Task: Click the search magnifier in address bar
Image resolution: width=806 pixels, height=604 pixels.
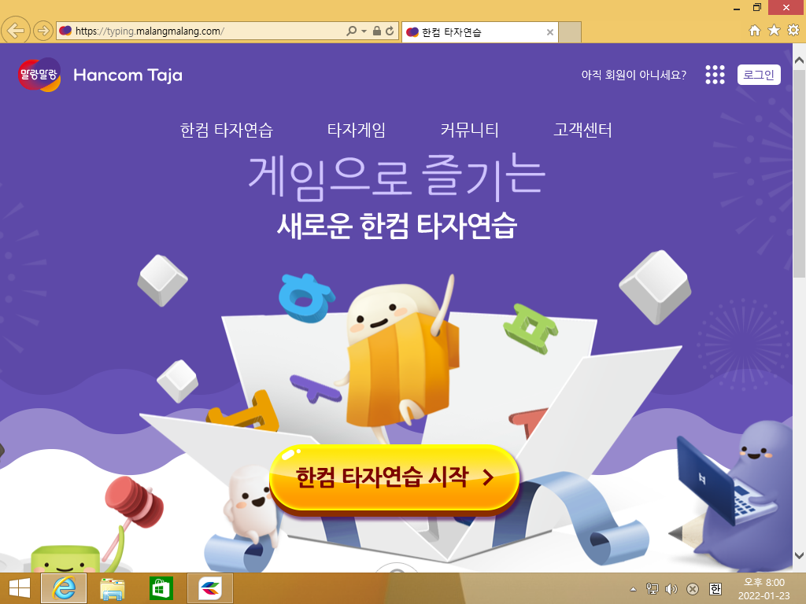Action: pyautogui.click(x=351, y=31)
